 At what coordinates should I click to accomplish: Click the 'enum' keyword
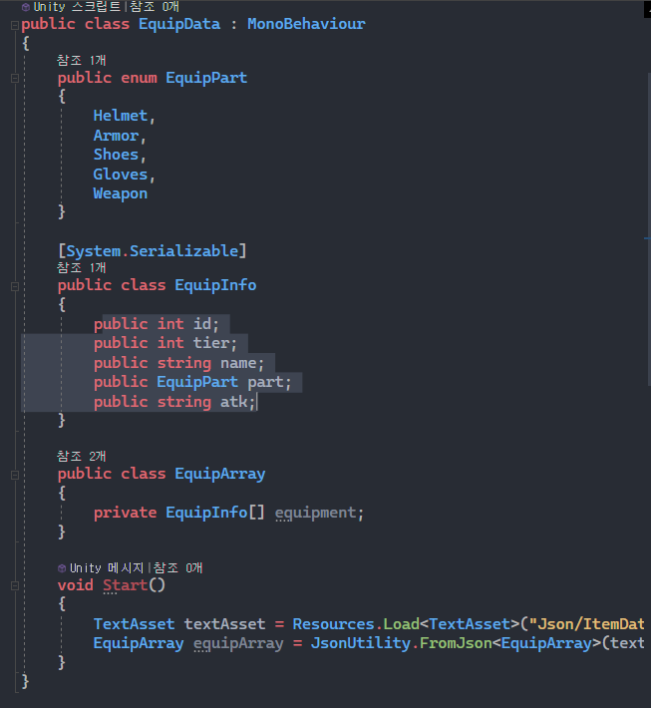pos(139,78)
